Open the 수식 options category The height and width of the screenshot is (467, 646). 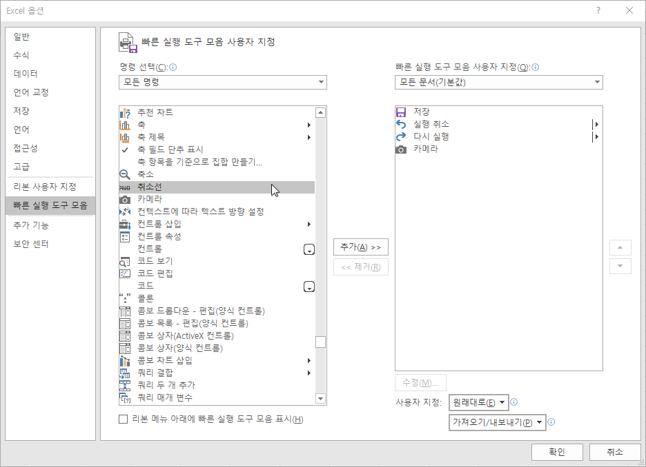tap(50, 55)
